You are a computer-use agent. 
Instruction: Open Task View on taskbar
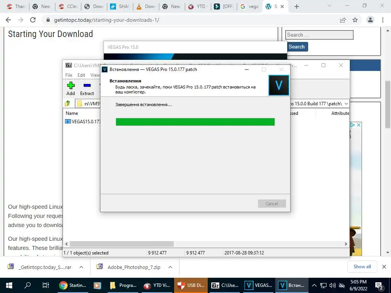(x=46, y=285)
